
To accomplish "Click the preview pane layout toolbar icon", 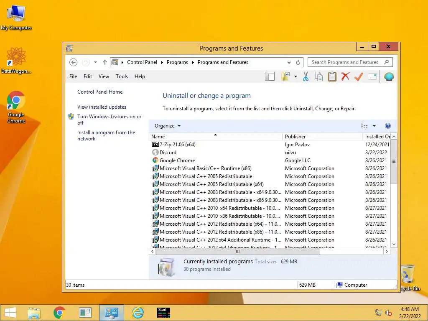I will 270,77.
